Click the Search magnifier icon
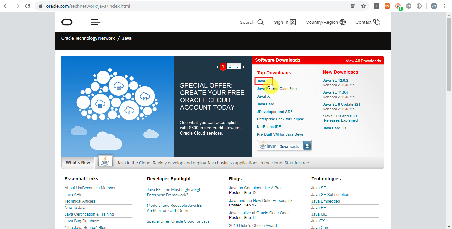 coord(261,22)
